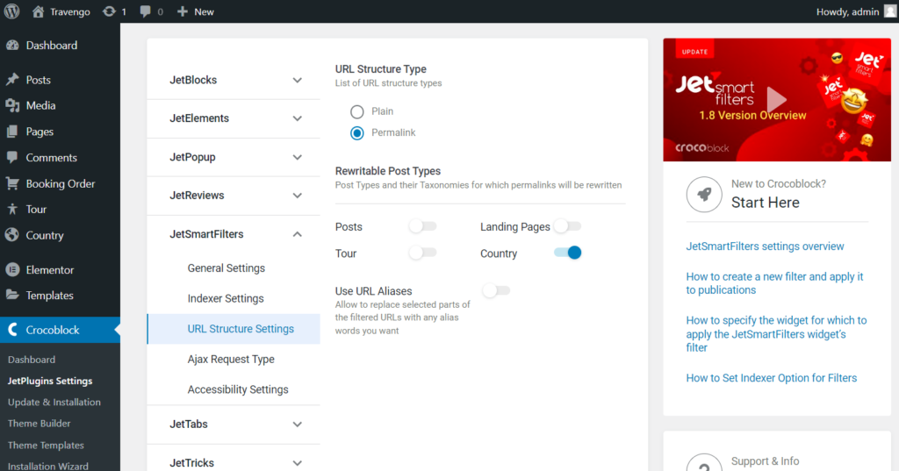The height and width of the screenshot is (471, 899).
Task: Click the Templates folder icon
Action: click(x=12, y=295)
